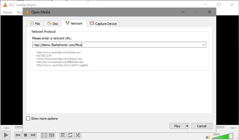Viewport: 239px width, 140px height.
Task: Toggle random shuffle playback
Action: click(78, 135)
